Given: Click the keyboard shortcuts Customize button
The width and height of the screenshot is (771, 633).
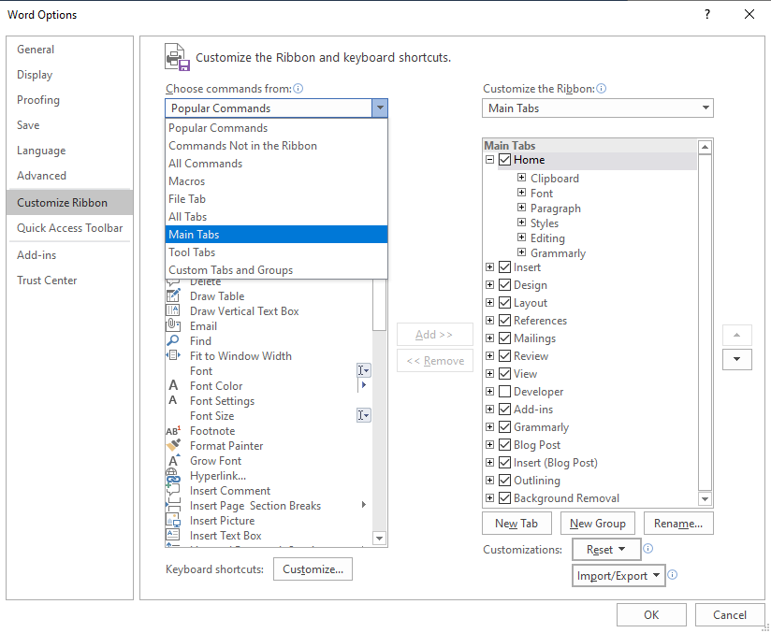Looking at the screenshot, I should pos(313,569).
